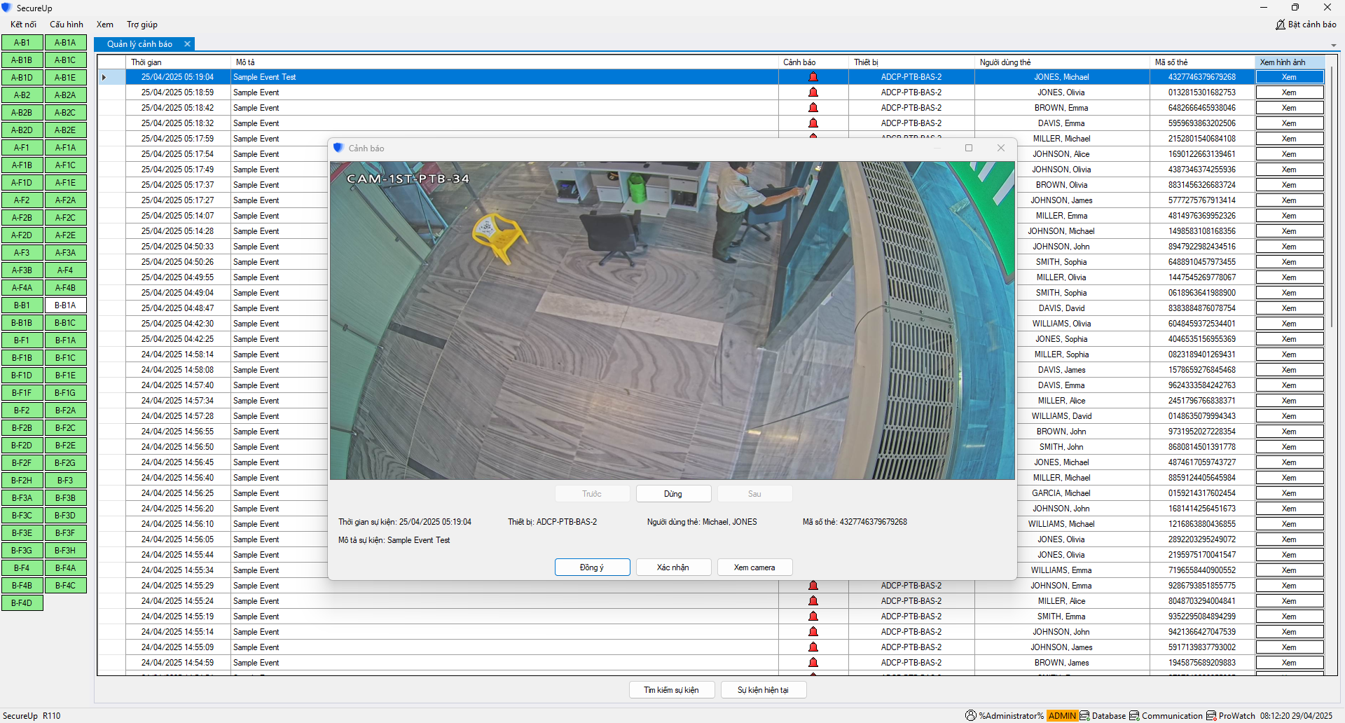Click the row indicator arrow of the first event
The image size is (1345, 723).
tap(104, 77)
